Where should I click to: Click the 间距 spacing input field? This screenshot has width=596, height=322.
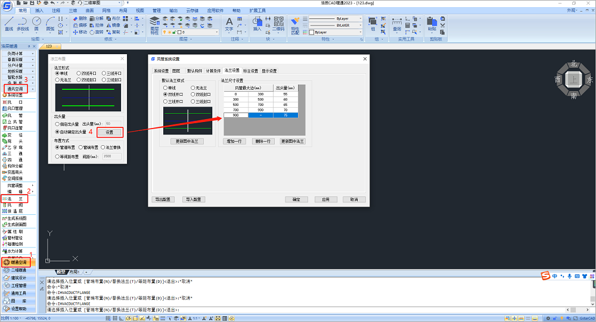[x=112, y=157]
